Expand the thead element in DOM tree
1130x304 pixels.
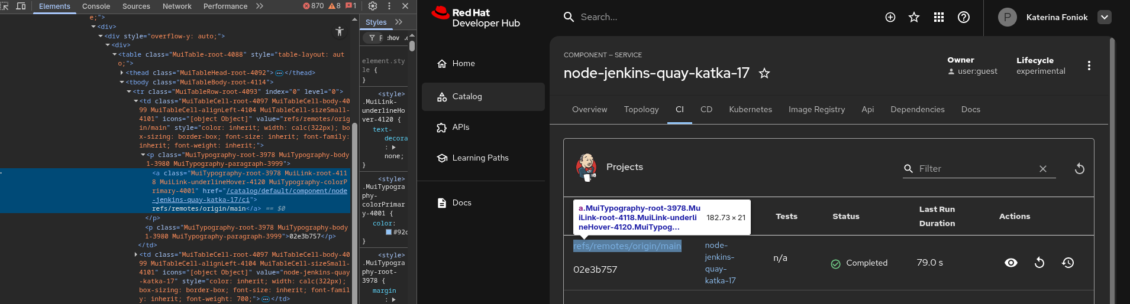(x=122, y=73)
